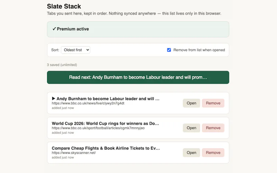This screenshot has width=277, height=173.
Task: Select the Compare Cheap Flights title text
Action: click(106, 148)
